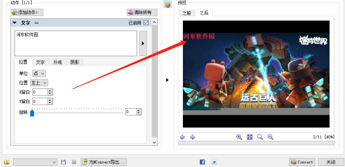Viewport: 345px width, 167px height.
Task: Click the 旋转 rotation slider handle
Action: click(32, 113)
